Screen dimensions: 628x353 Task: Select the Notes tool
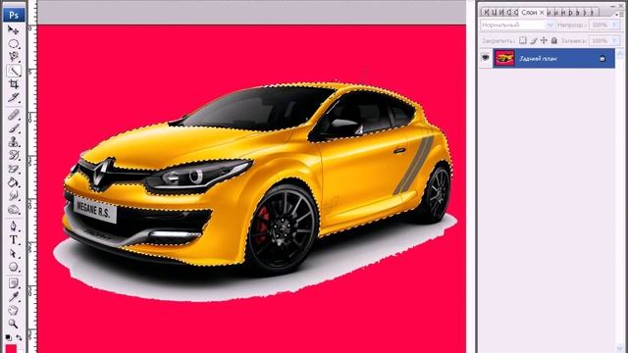(13, 283)
